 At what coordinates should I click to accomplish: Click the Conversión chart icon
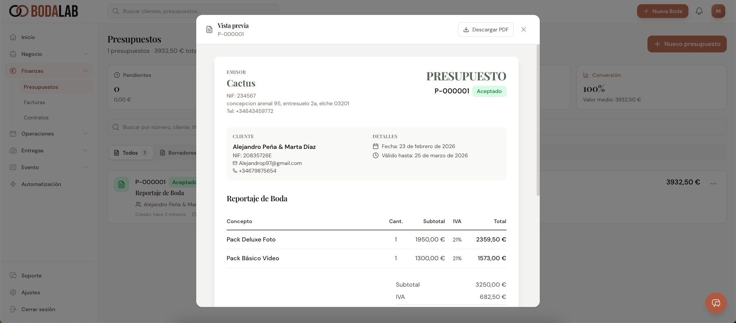[586, 75]
